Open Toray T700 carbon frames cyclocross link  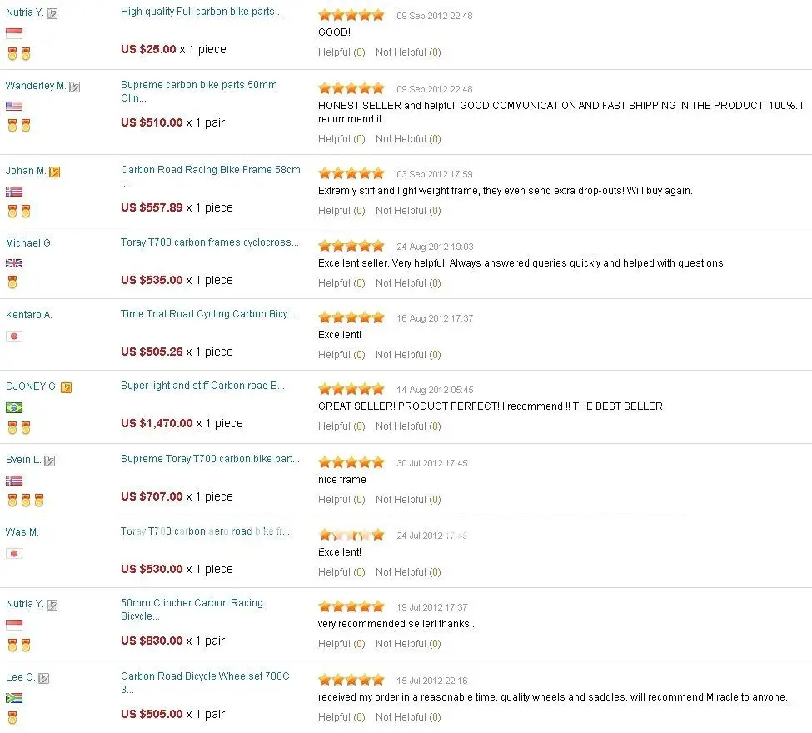click(209, 242)
